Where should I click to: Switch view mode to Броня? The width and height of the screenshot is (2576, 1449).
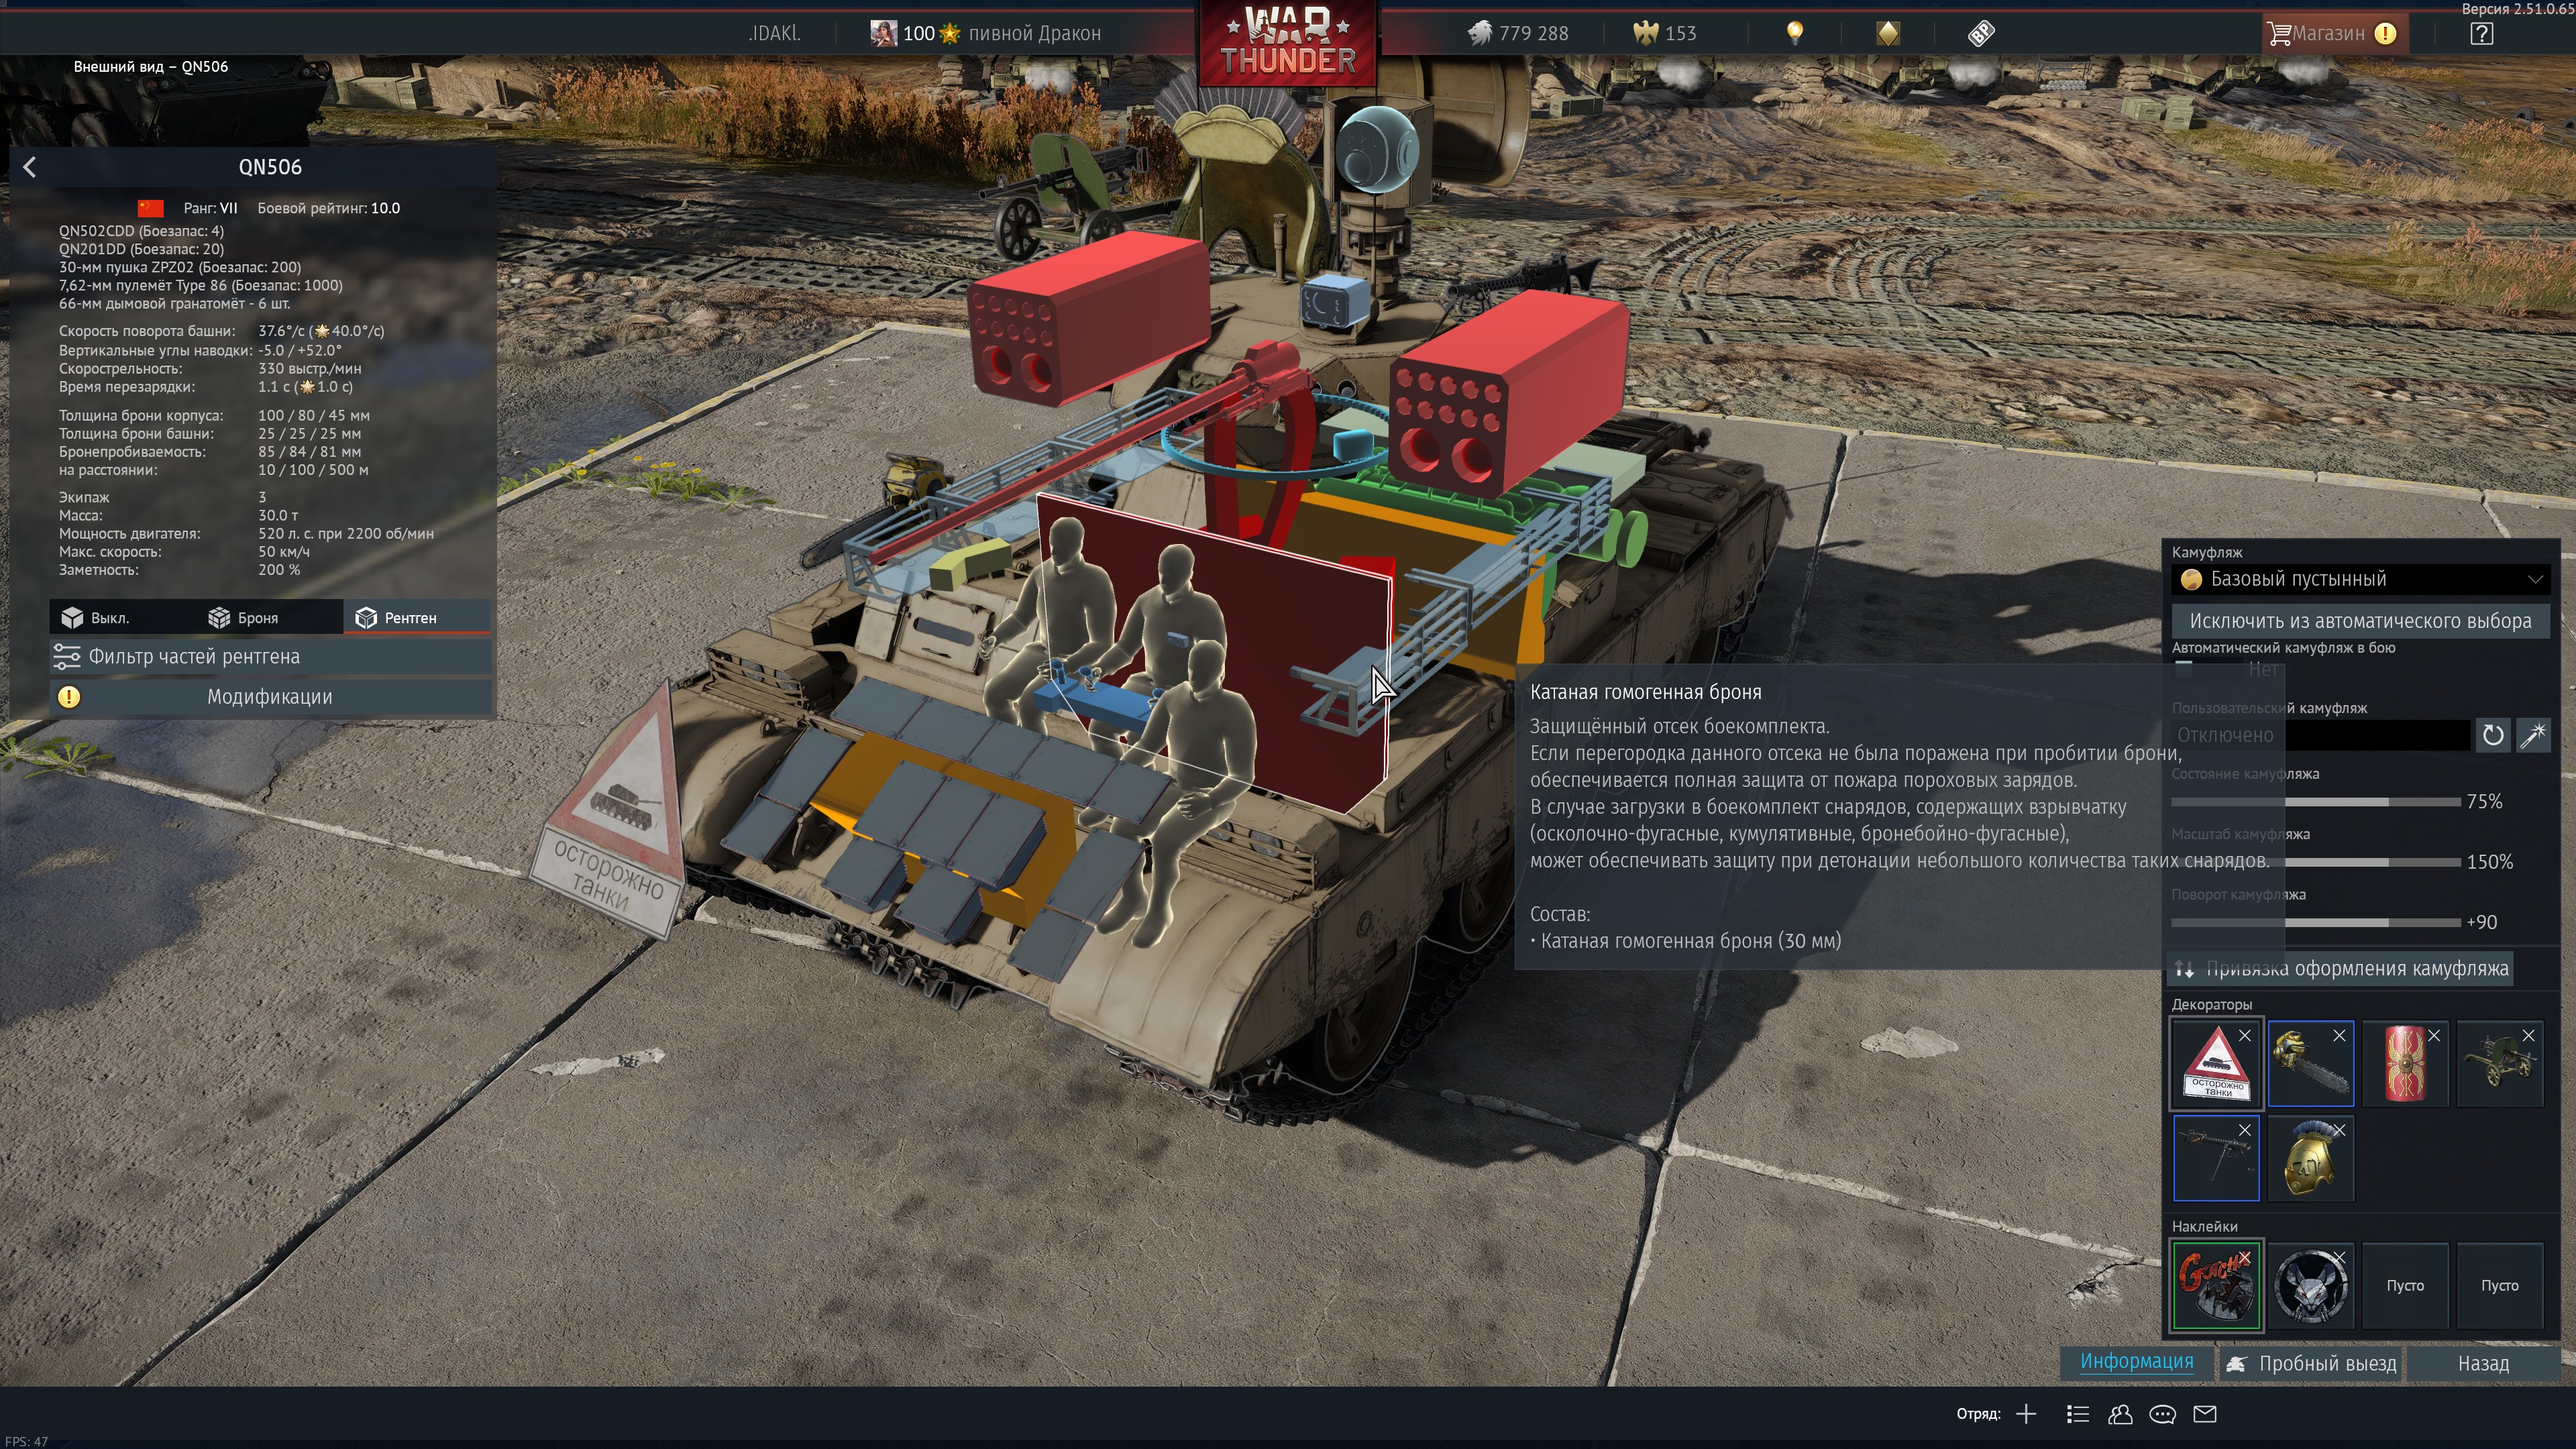pos(243,618)
